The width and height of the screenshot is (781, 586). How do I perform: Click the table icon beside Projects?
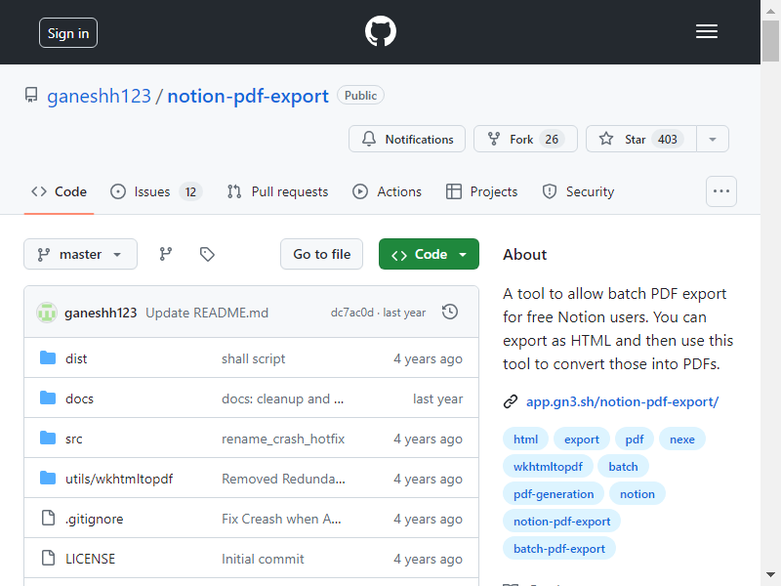click(454, 191)
